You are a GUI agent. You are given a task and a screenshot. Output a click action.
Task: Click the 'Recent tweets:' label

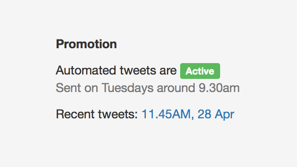(x=97, y=114)
